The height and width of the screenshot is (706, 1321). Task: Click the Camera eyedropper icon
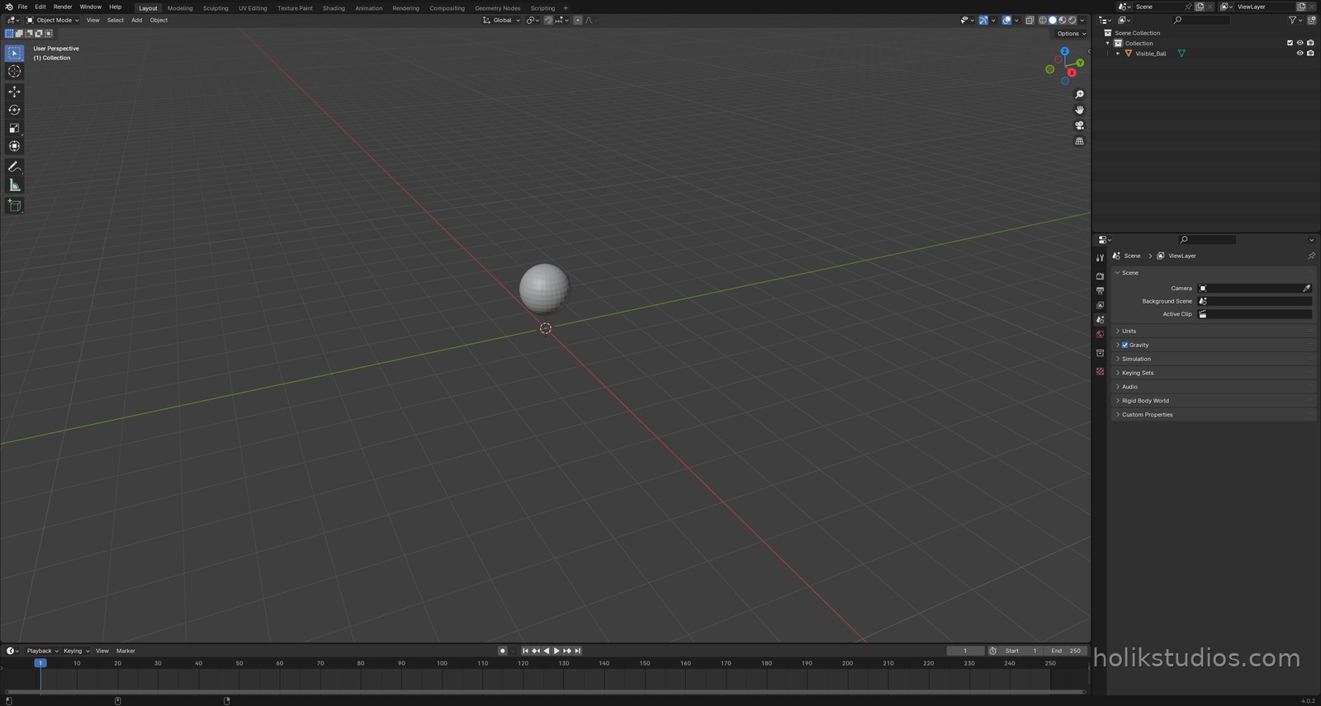pyautogui.click(x=1306, y=288)
